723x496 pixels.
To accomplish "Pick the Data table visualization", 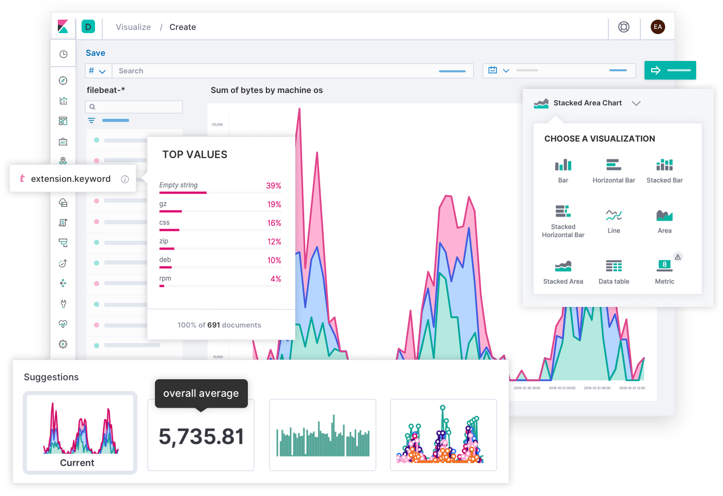I will 614,266.
